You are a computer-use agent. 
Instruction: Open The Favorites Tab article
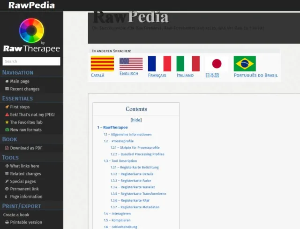click(x=26, y=122)
